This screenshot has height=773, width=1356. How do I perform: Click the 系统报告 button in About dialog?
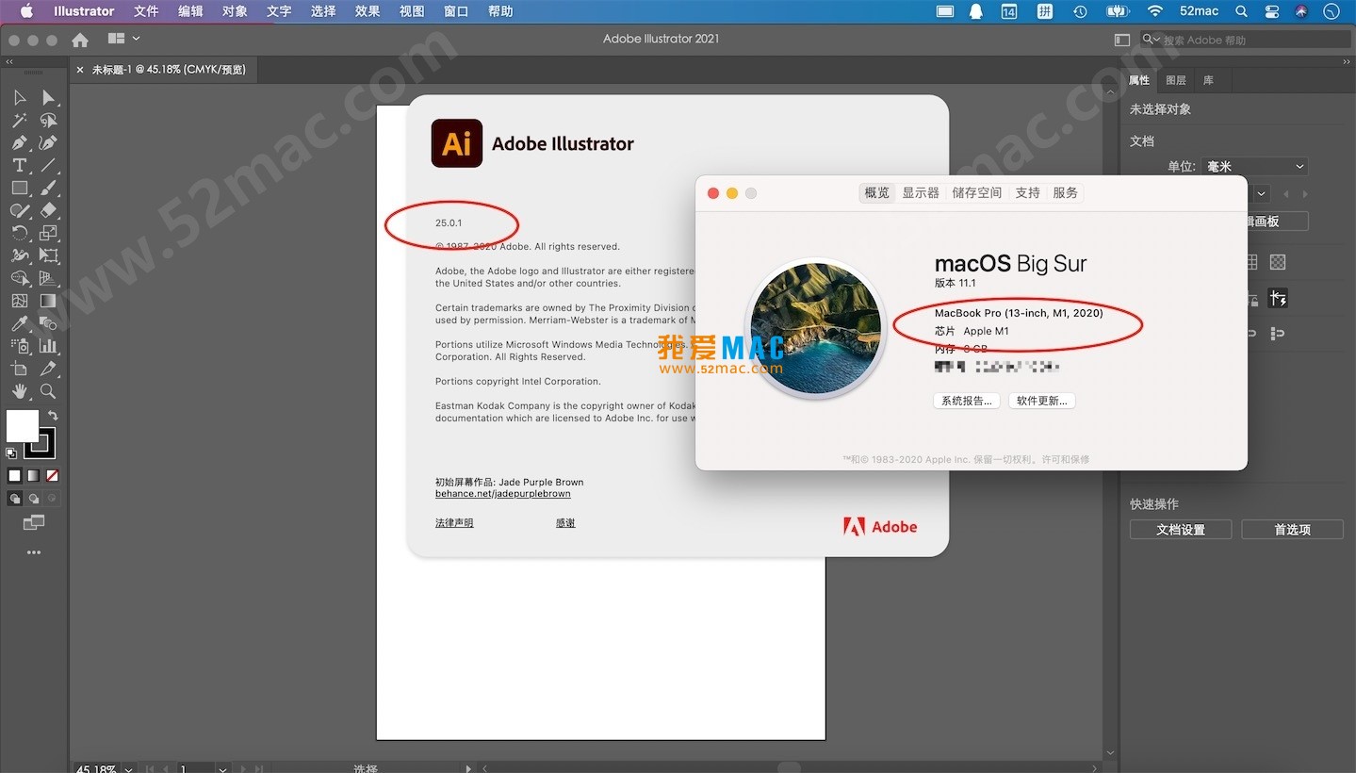965,400
